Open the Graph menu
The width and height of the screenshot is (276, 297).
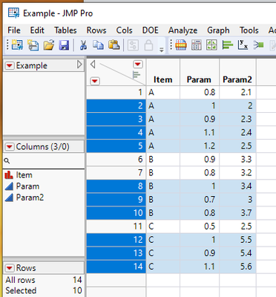218,30
